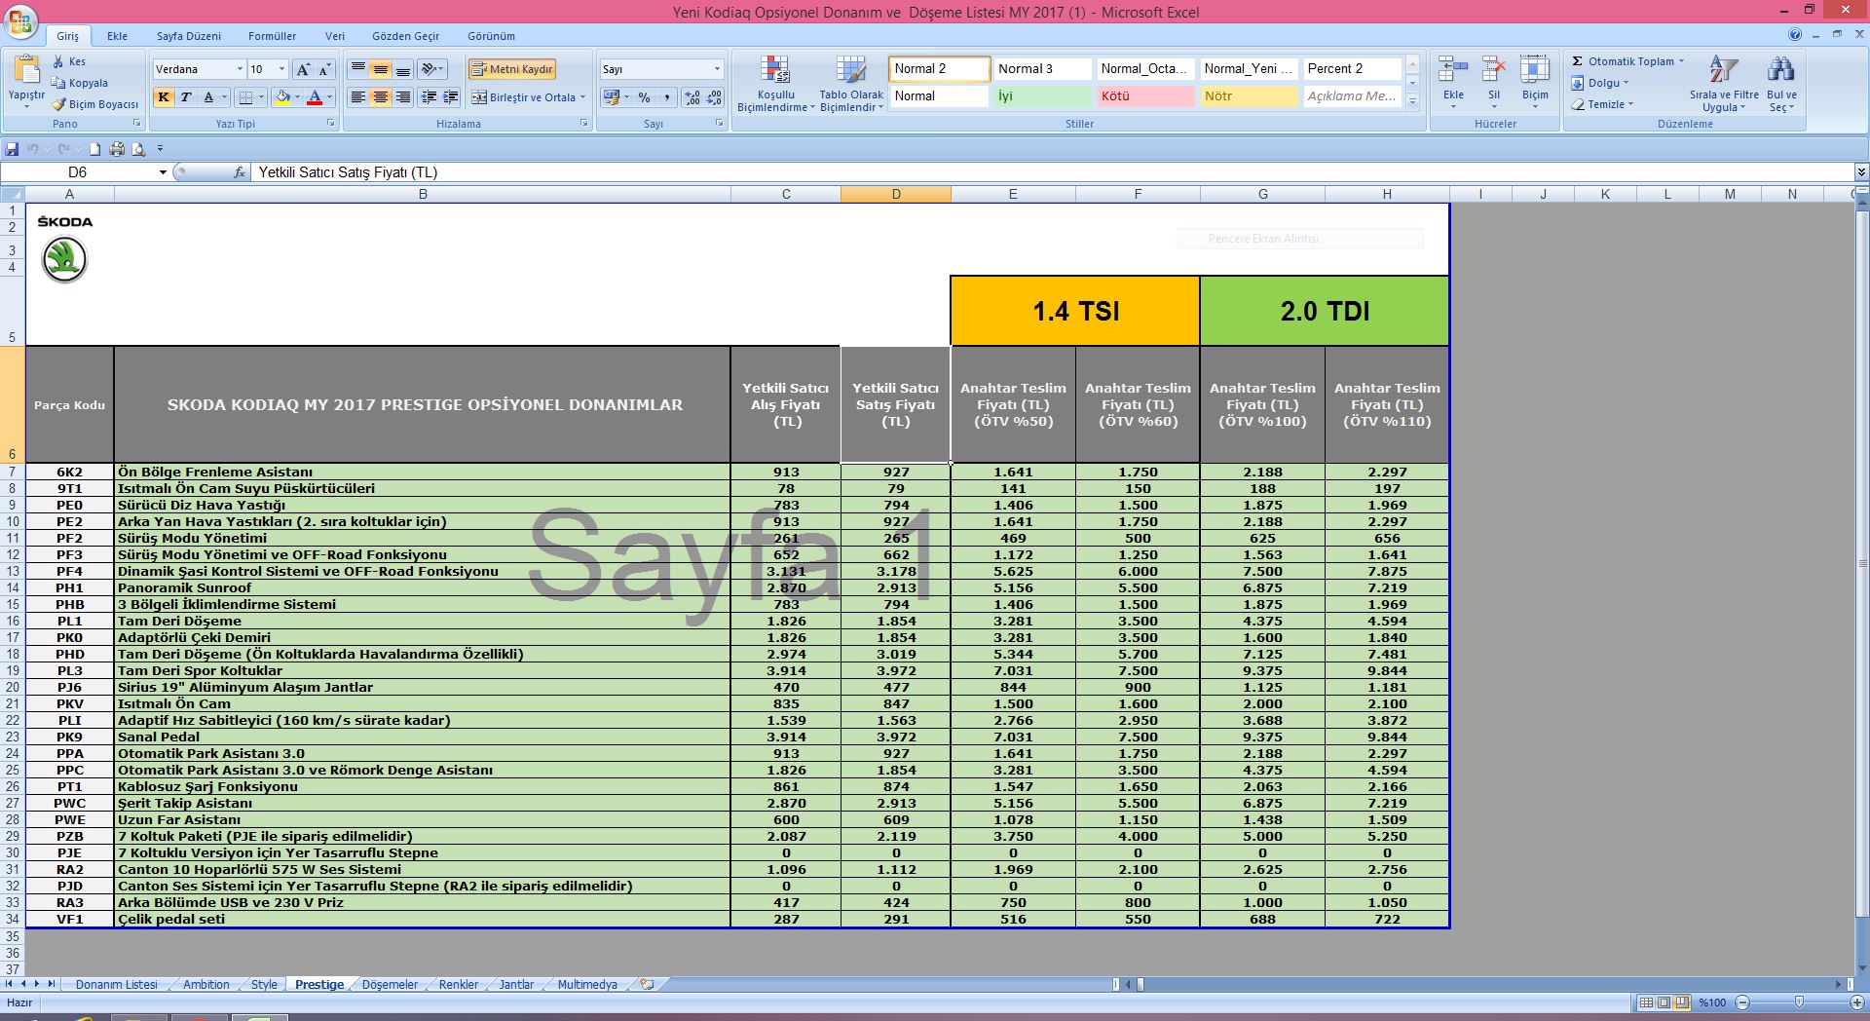The height and width of the screenshot is (1021, 1870).
Task: Create new workbook from quick access toolbar
Action: 94,149
